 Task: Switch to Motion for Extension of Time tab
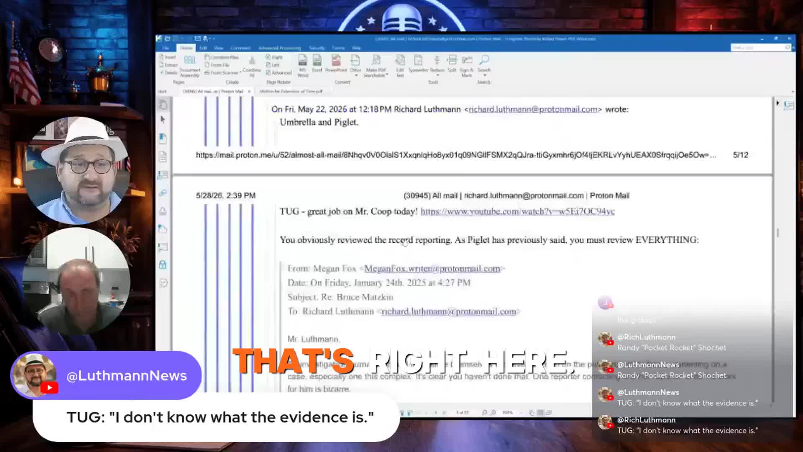click(291, 91)
